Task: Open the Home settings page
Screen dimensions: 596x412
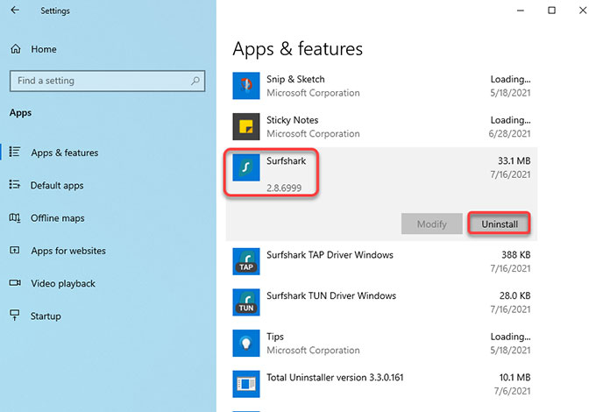Action: click(x=44, y=49)
